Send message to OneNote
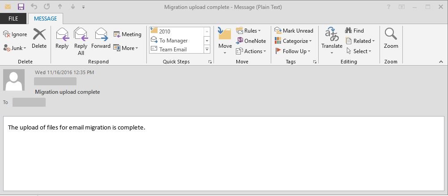The width and height of the screenshot is (448, 196). [x=251, y=41]
